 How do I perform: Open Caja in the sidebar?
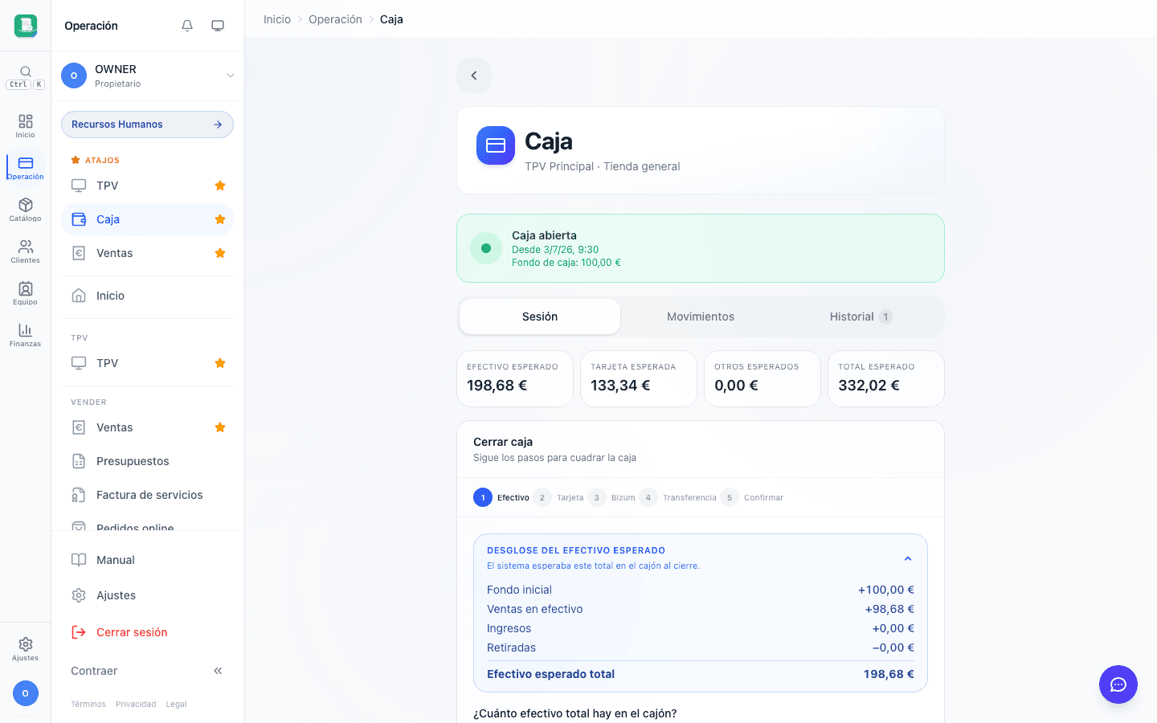(x=148, y=219)
